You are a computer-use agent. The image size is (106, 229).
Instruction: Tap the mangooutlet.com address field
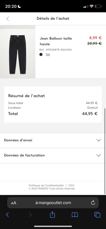[x=53, y=203]
